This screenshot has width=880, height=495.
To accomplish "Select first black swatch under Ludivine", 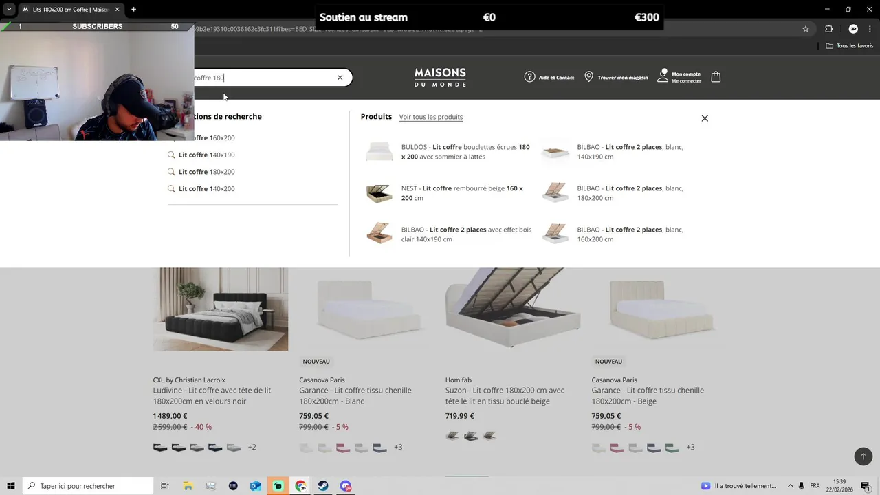I will [x=160, y=448].
